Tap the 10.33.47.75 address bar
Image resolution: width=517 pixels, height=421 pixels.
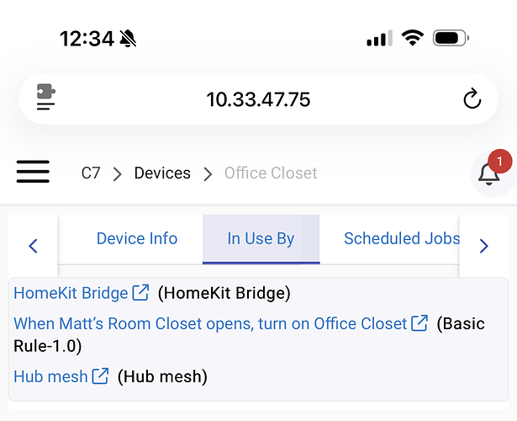coord(258,99)
